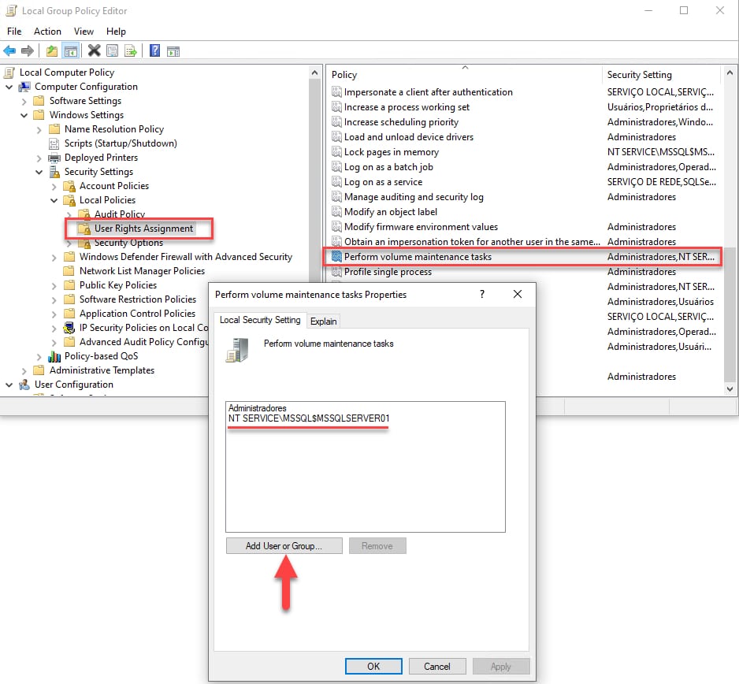The height and width of the screenshot is (684, 739).
Task: Click Cancel in the Properties dialog
Action: (x=437, y=666)
